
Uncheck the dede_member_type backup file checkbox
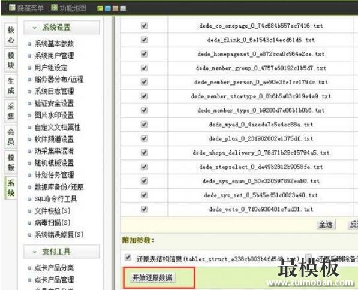pos(144,110)
